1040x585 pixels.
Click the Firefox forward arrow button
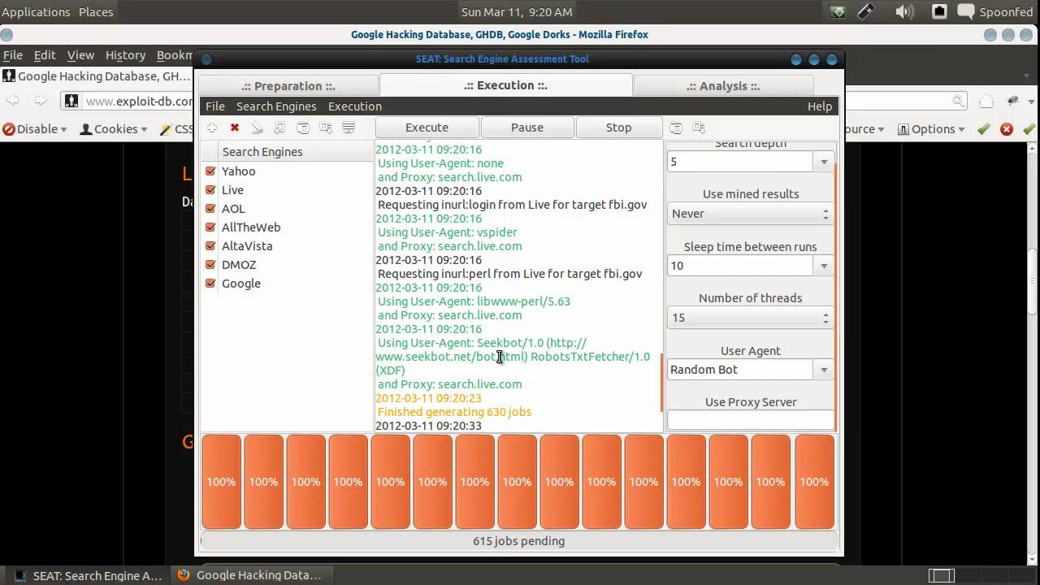41,101
